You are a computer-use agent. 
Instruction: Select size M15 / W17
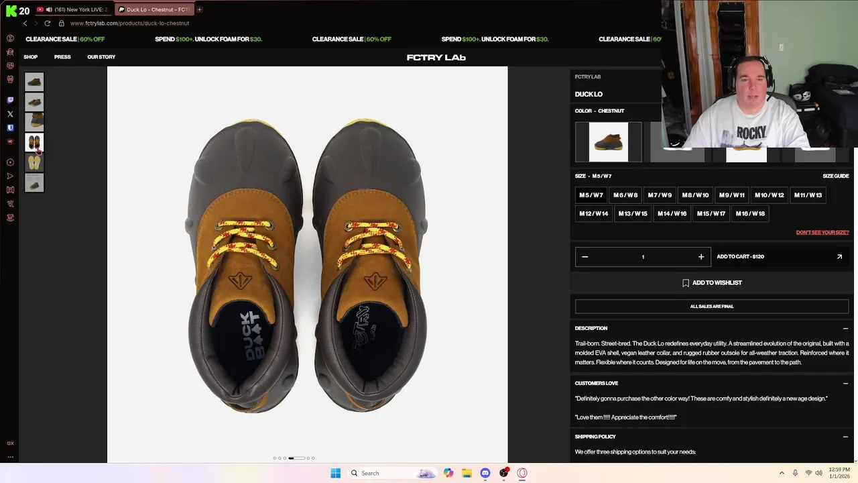[711, 213]
